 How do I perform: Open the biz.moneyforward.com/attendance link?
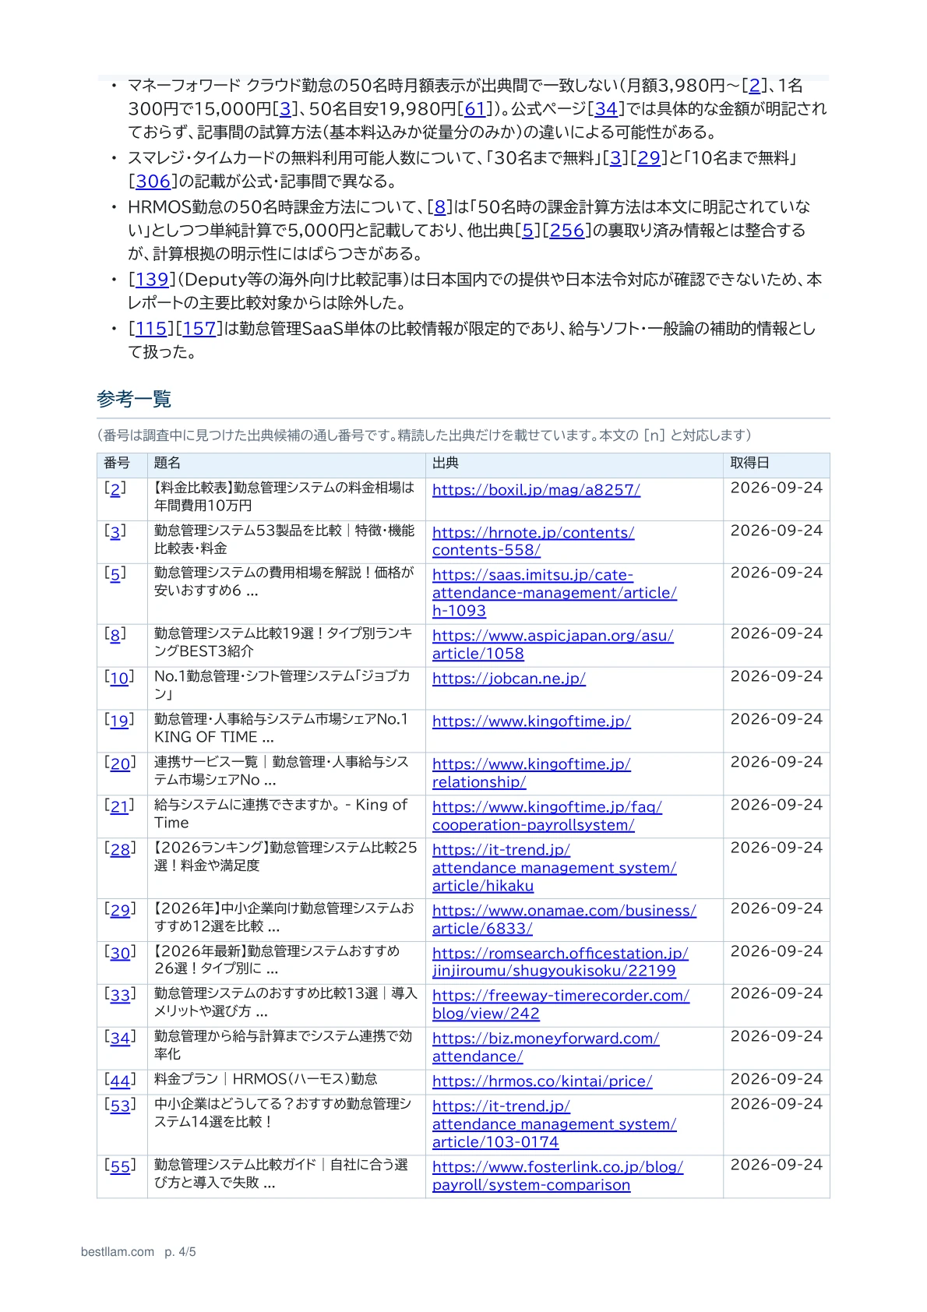(x=545, y=1047)
